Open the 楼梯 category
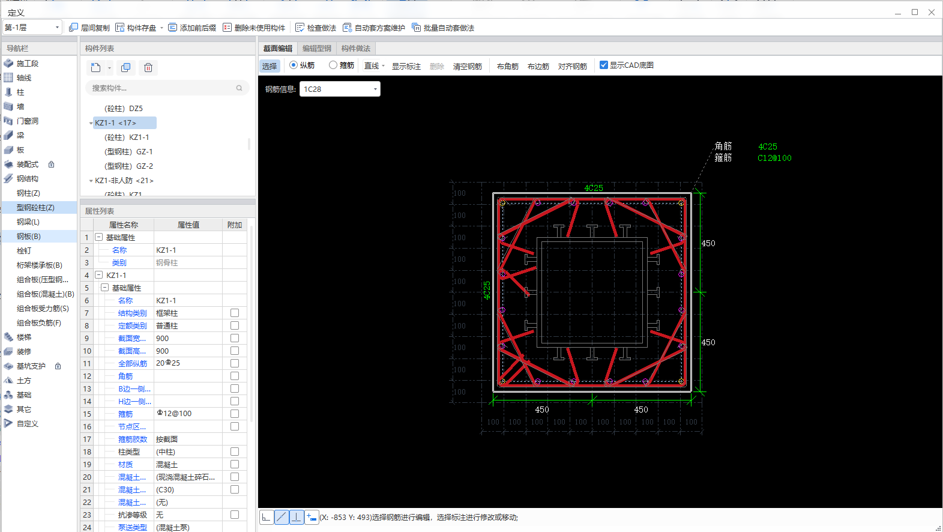This screenshot has width=943, height=532. (24, 337)
